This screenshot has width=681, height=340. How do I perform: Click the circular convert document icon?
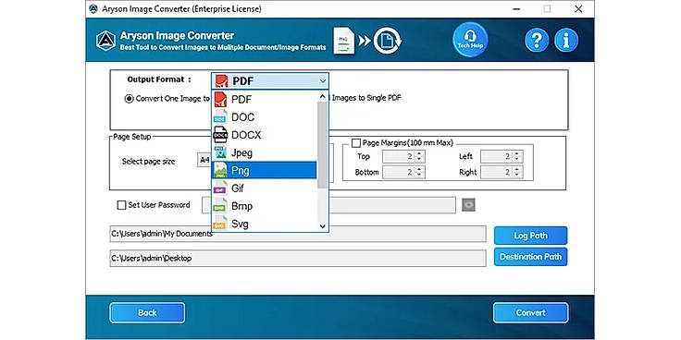tap(387, 41)
